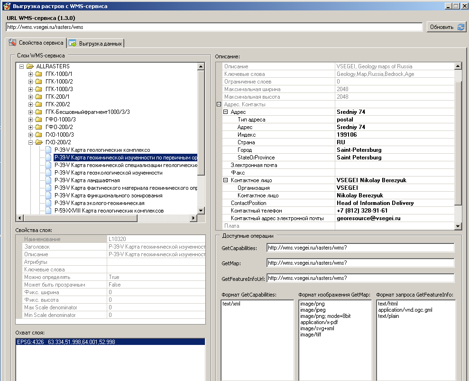The width and height of the screenshot is (469, 381).
Task: Click the green icon on Выгрузка данных tab
Action: point(72,42)
